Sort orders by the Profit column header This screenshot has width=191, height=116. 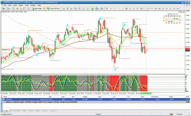coord(187,97)
